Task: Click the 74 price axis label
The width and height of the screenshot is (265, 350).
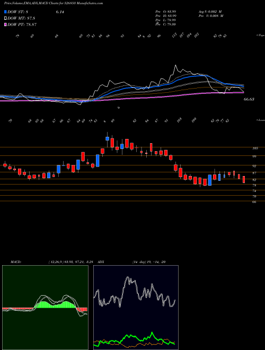Action: 254,191
